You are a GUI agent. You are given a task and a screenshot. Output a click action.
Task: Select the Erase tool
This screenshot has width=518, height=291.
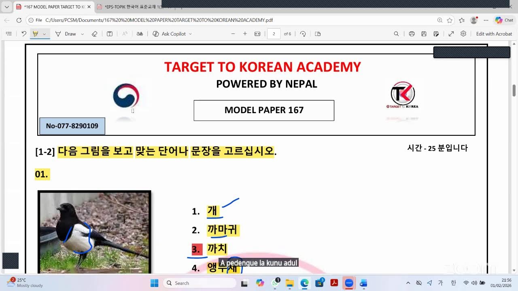click(94, 34)
